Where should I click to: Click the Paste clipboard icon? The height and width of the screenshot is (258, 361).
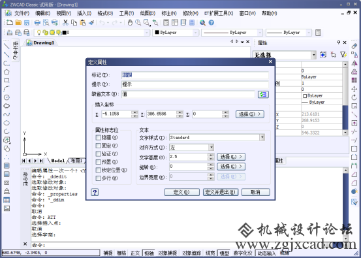click(x=83, y=23)
